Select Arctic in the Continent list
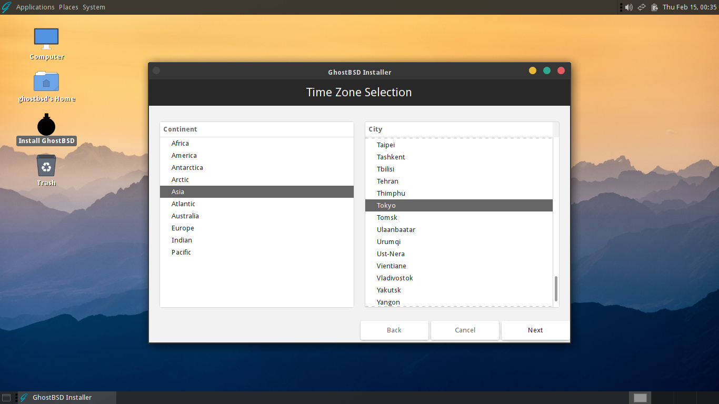Image resolution: width=719 pixels, height=404 pixels. (x=257, y=180)
